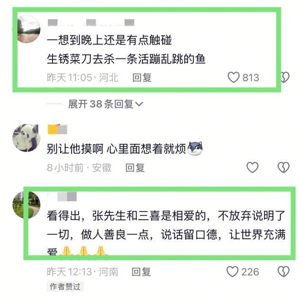Viewport: 303px width, 302px height.
Task: Open the first commenter's blurred username
Action: pyautogui.click(x=91, y=23)
